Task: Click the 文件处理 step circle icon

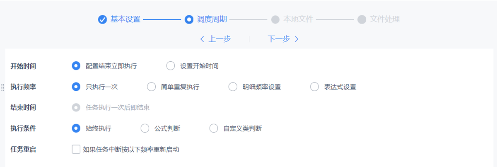Action: [x=362, y=19]
